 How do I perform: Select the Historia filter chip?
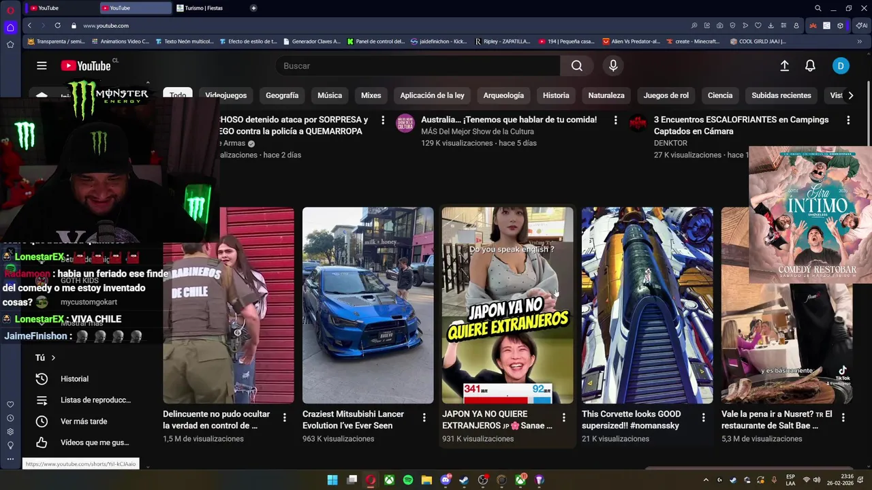pyautogui.click(x=556, y=95)
